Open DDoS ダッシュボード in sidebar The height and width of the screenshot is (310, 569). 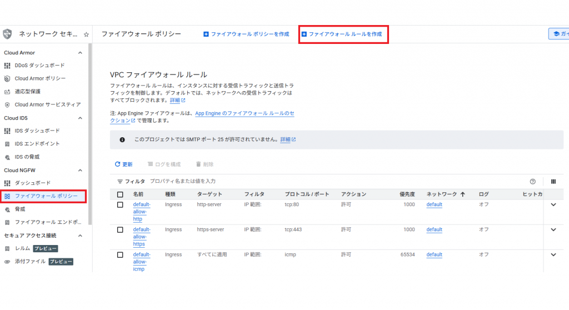tap(39, 66)
